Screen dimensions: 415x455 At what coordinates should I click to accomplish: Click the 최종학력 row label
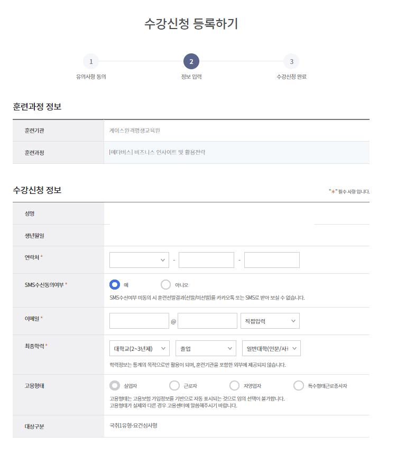(34, 346)
